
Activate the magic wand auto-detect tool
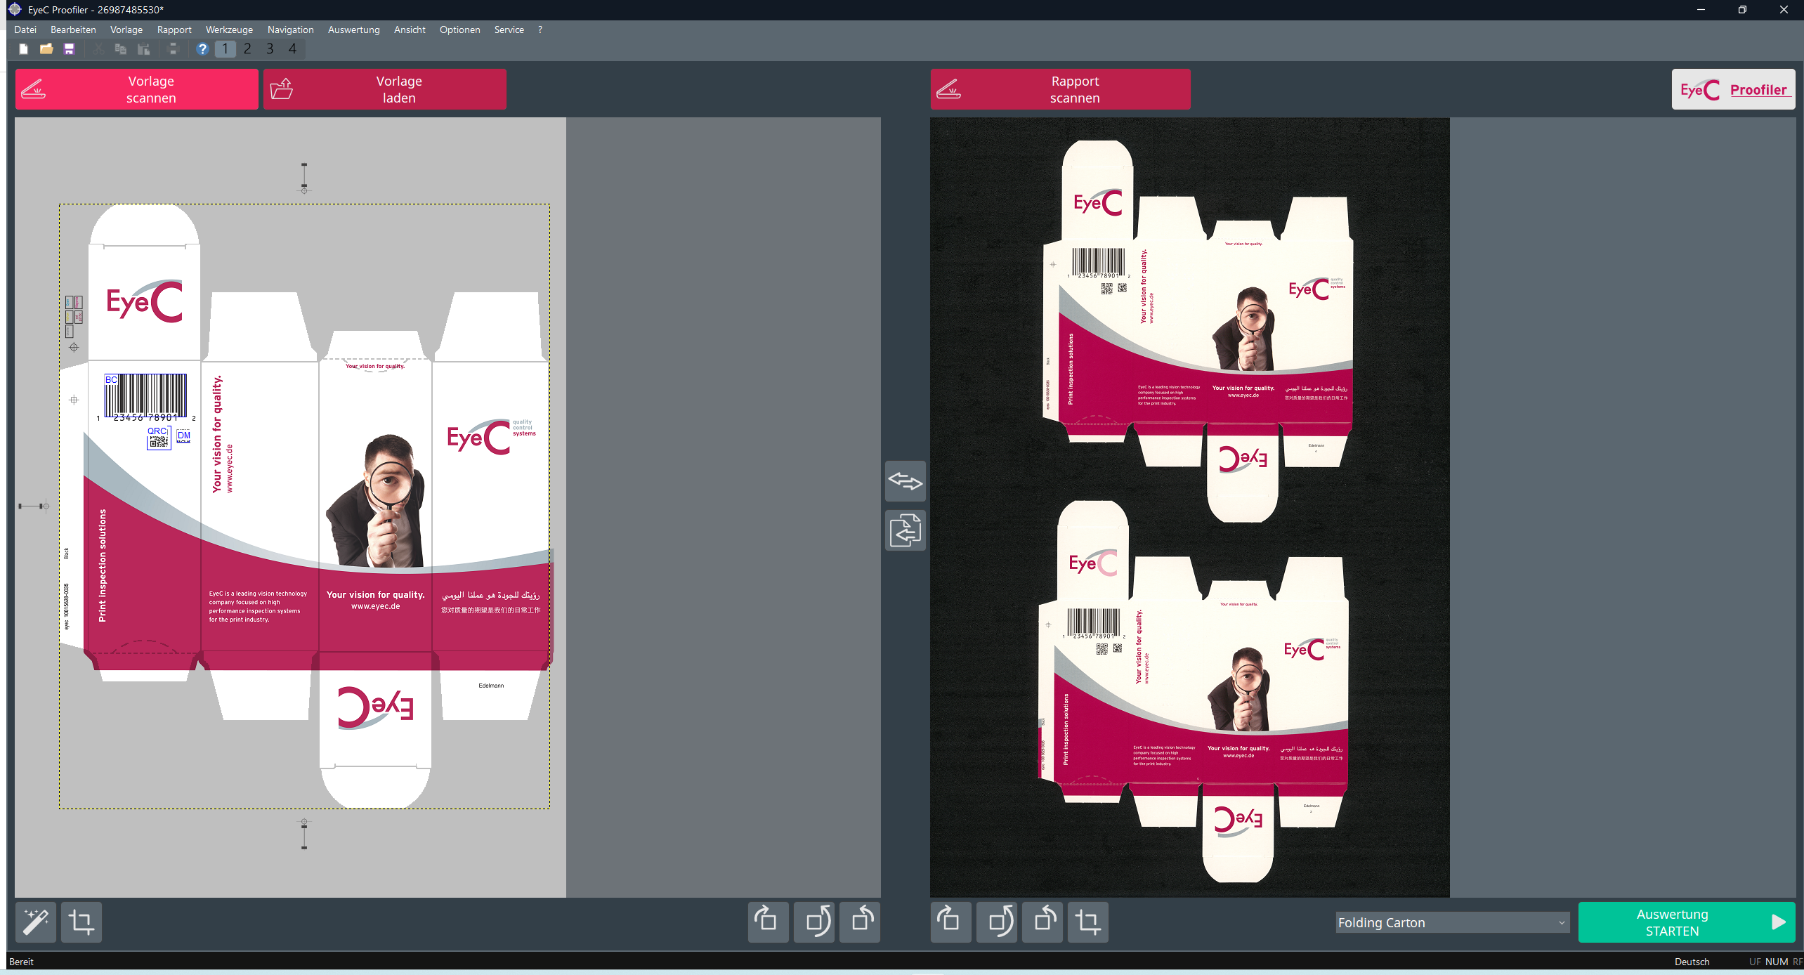(36, 922)
